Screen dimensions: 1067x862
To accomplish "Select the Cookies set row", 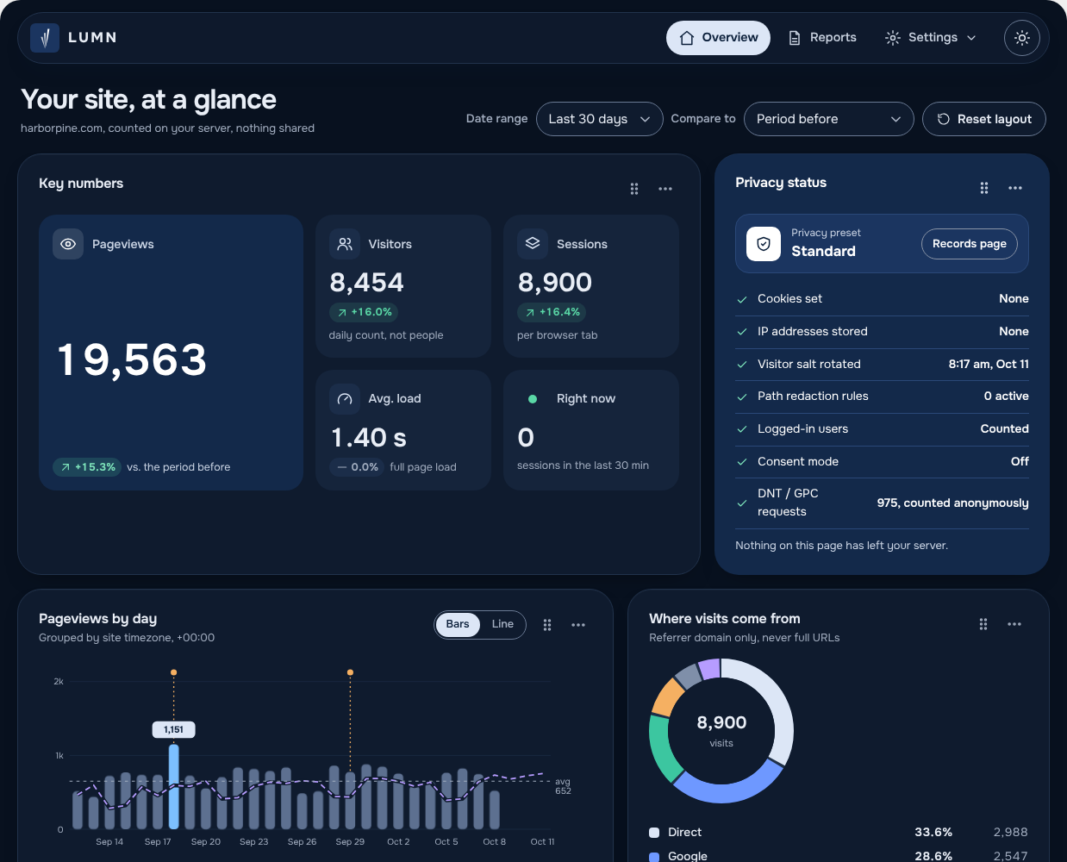I will pos(883,299).
